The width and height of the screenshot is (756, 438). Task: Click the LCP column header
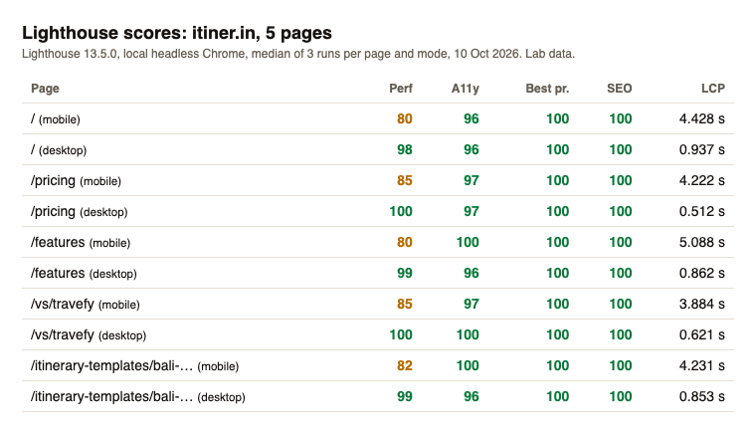712,89
